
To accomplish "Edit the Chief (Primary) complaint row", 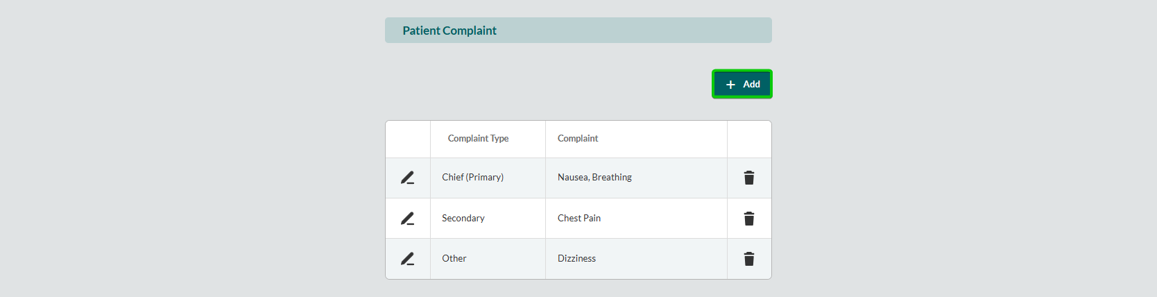I will 408,178.
